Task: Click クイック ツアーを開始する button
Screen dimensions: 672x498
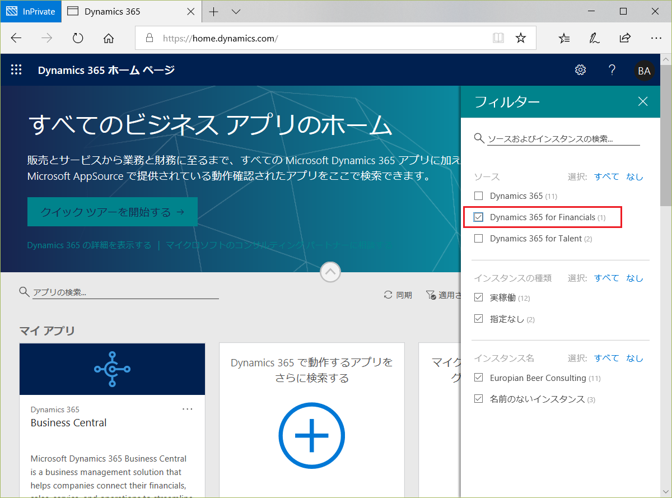Action: pos(112,212)
